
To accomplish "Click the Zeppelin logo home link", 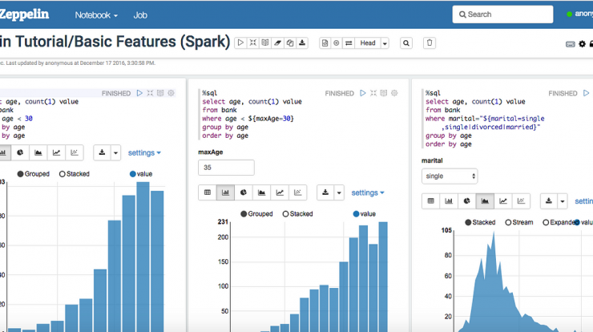I will click(x=24, y=14).
